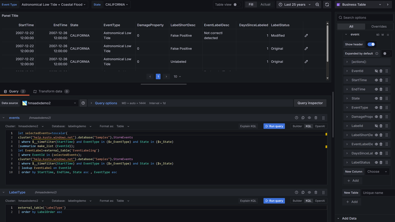This screenshot has height=222, width=395.
Task: Collapse the options pane arrow
Action: click(x=387, y=4)
